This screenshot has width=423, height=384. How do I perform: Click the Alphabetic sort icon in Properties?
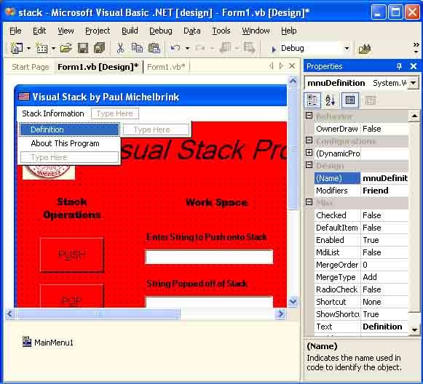331,100
